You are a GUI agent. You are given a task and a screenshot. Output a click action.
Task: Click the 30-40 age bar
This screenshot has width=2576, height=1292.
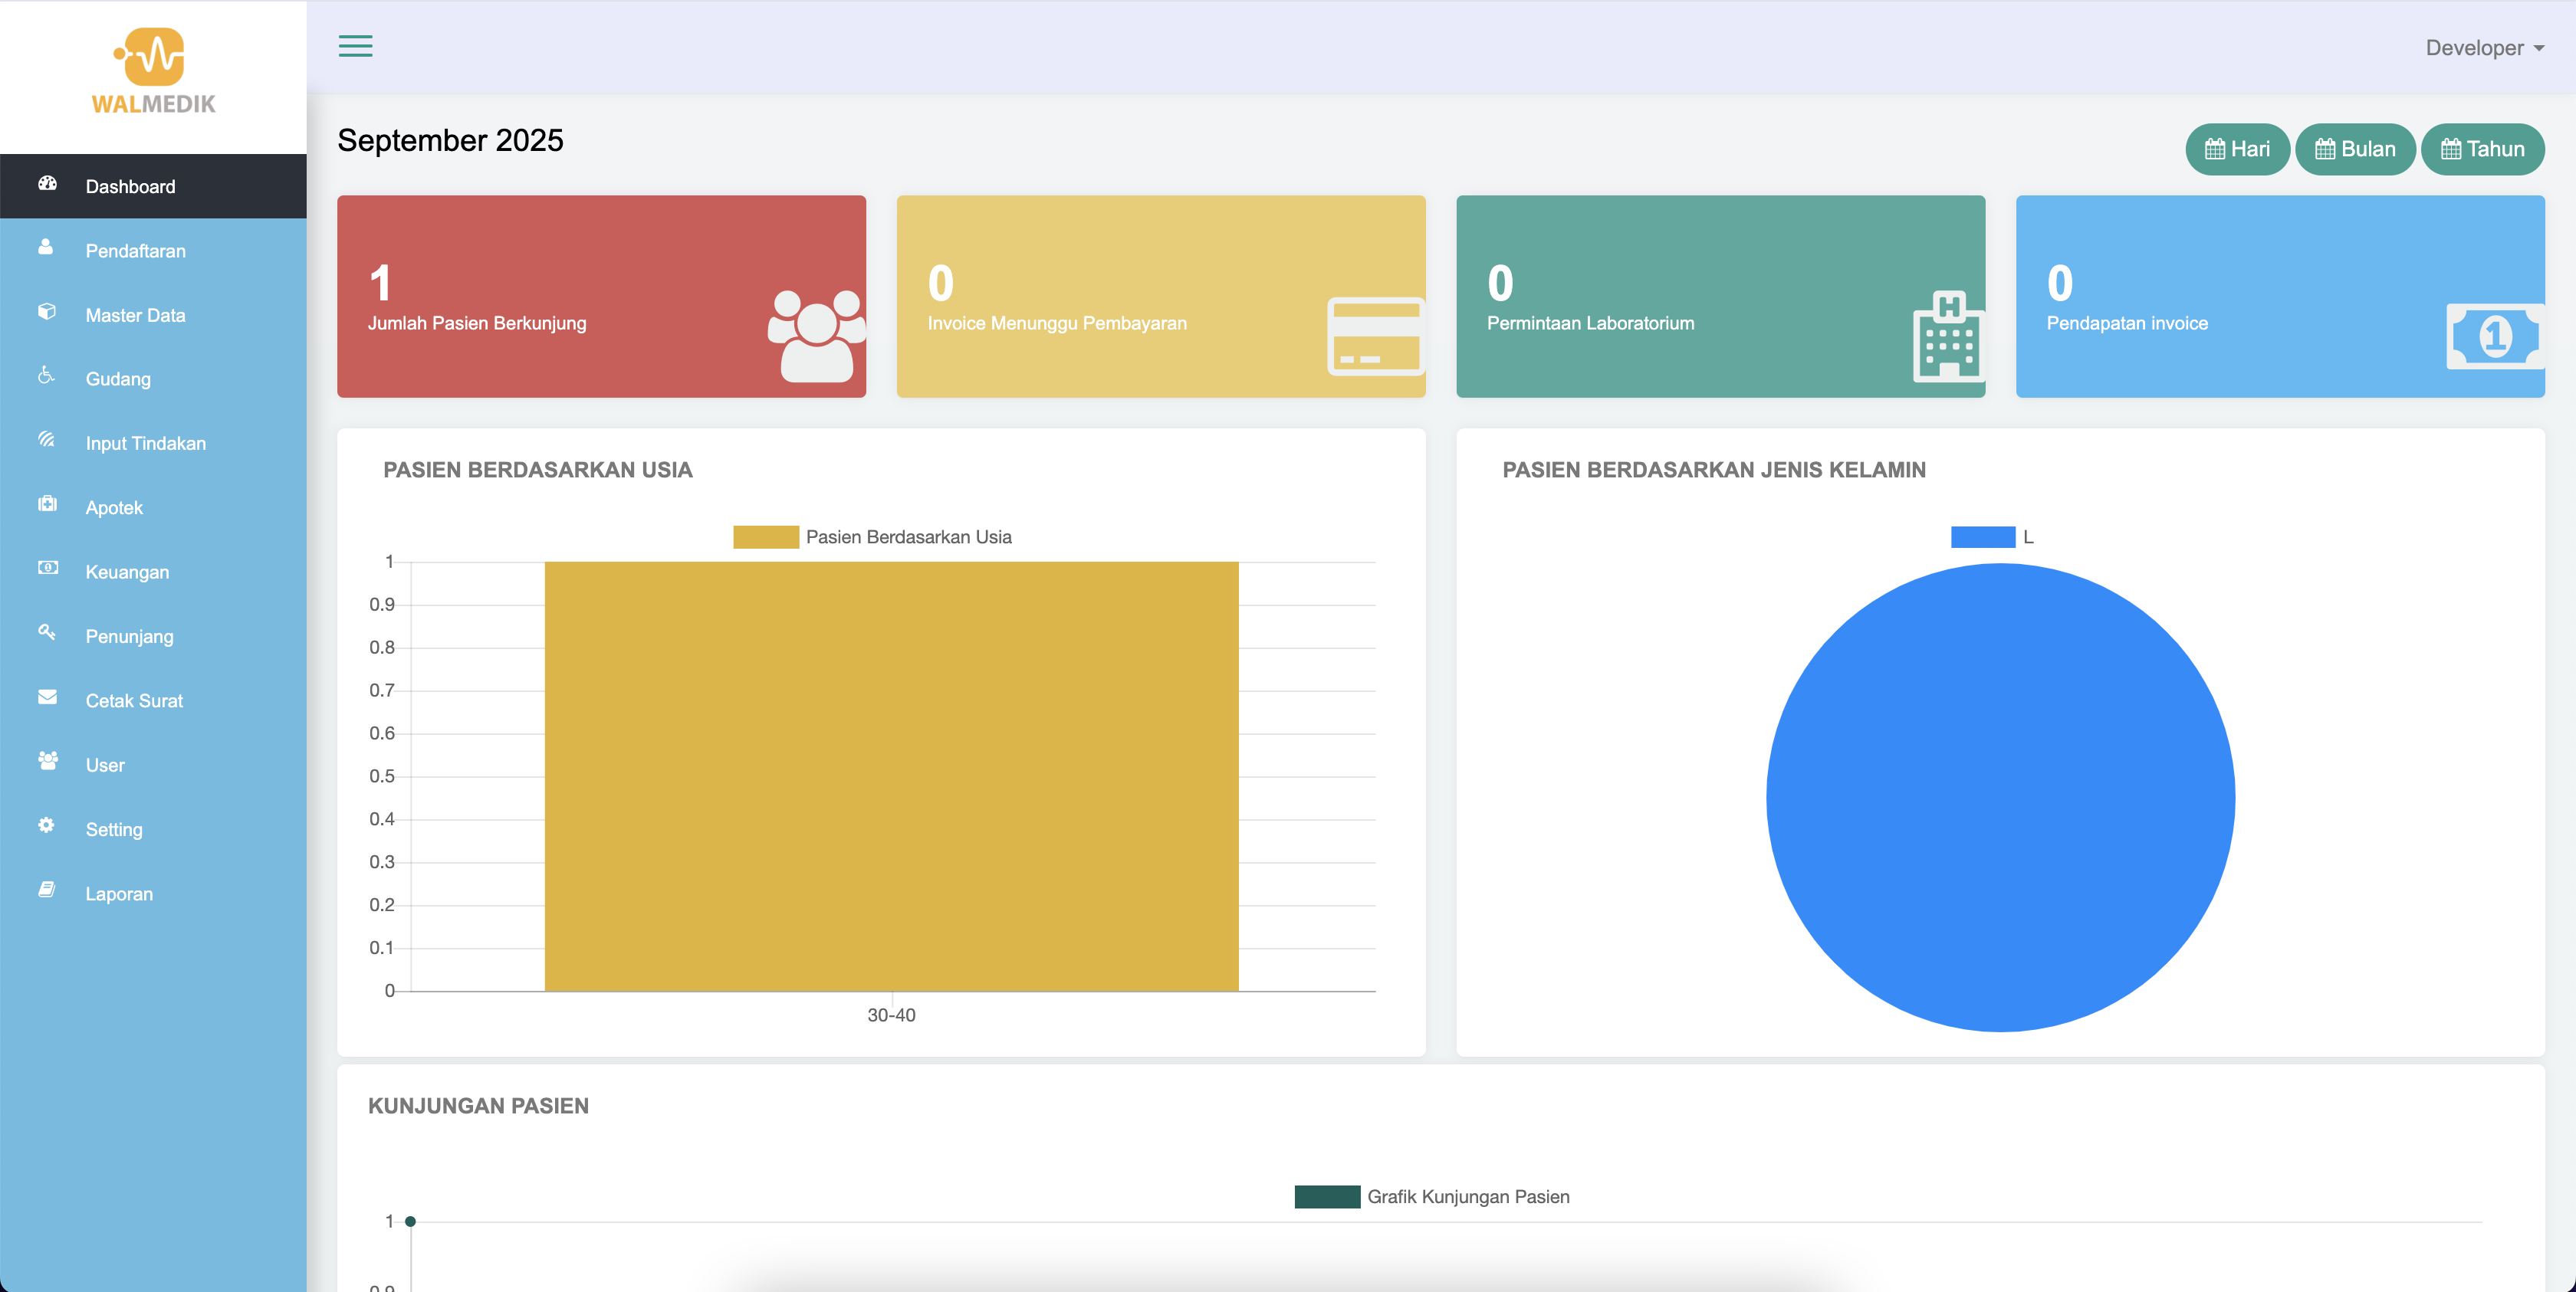point(891,776)
